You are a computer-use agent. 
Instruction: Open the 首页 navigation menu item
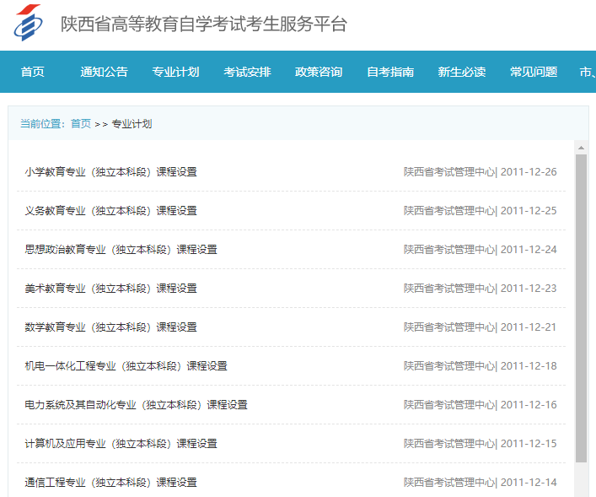point(33,72)
